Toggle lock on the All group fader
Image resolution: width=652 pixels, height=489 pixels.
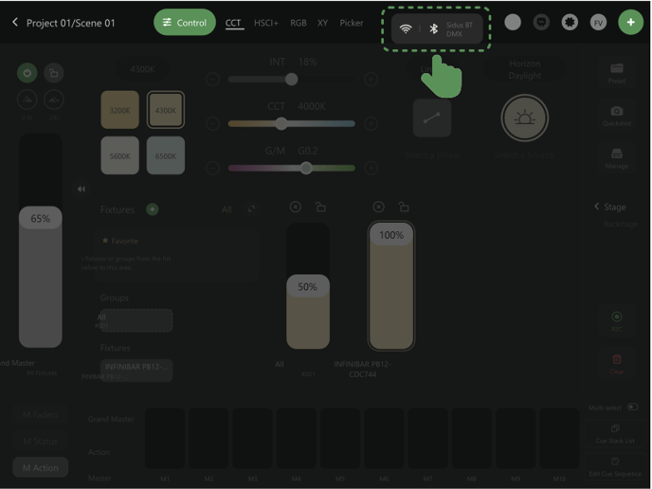[x=320, y=207]
